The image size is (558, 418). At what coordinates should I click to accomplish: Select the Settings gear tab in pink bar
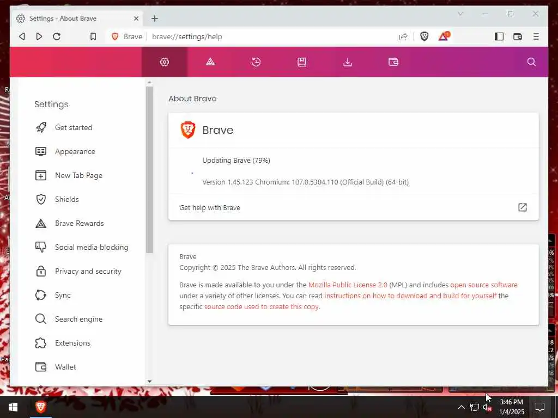click(165, 62)
